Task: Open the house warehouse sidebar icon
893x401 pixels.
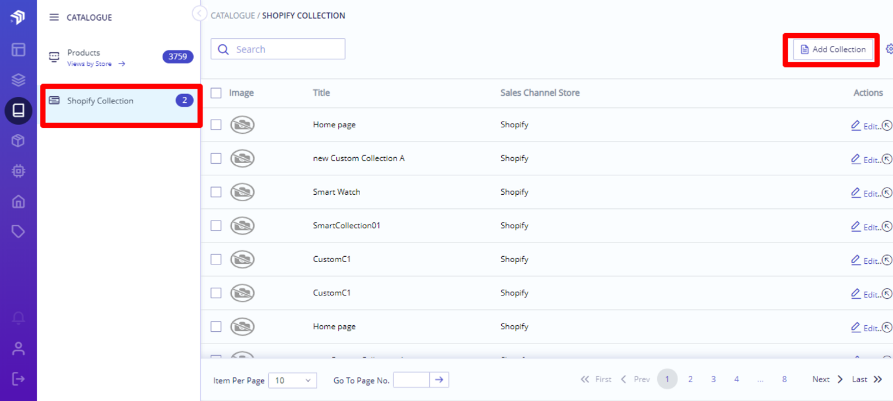Action: 18,201
